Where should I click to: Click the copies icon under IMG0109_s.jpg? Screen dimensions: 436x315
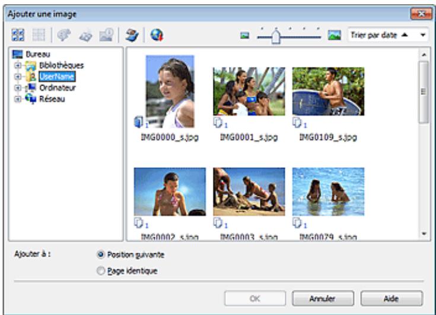[297, 123]
